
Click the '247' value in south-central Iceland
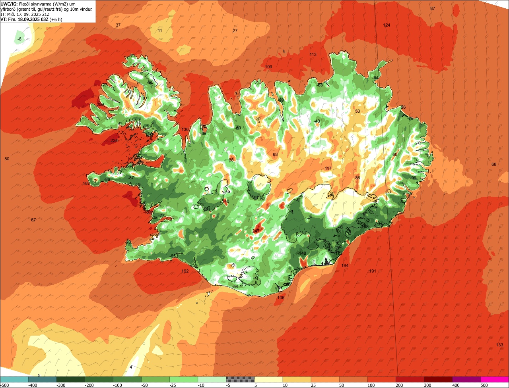click(x=256, y=231)
